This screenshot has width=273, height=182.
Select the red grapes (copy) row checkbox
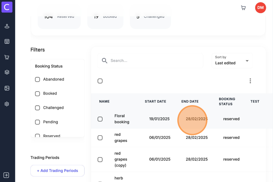[100, 160]
